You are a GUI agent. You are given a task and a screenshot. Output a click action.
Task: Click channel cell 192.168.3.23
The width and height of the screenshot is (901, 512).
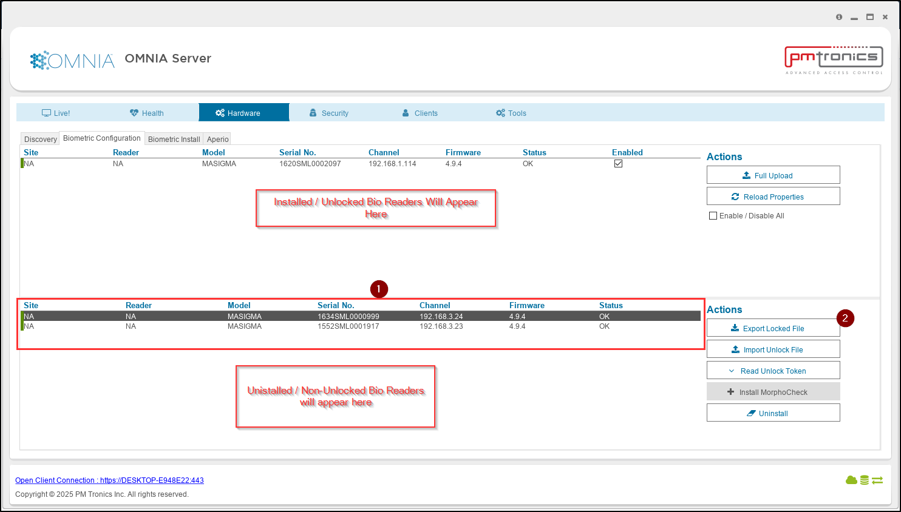[x=441, y=326]
